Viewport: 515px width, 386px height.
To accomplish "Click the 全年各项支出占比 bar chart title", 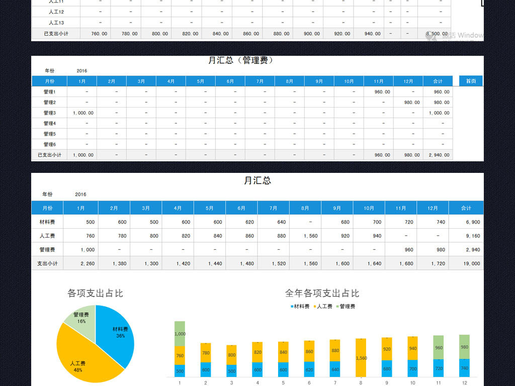I will [x=322, y=293].
